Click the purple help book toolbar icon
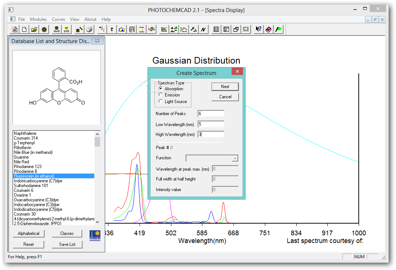 269,29
